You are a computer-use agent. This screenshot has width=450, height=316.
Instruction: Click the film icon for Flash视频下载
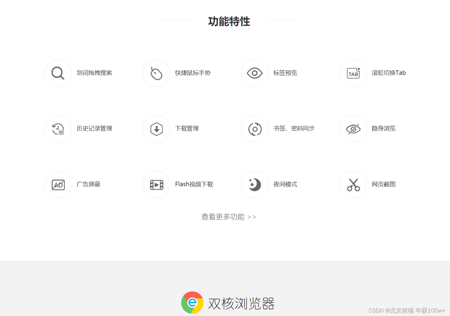click(156, 184)
